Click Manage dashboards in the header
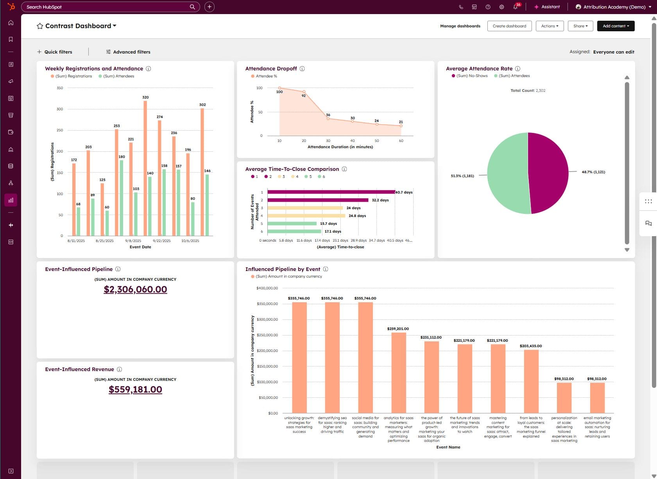The image size is (657, 479). (x=460, y=26)
